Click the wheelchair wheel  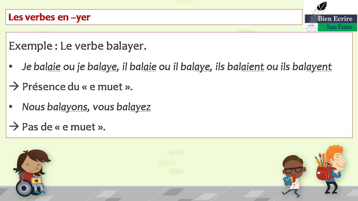pos(25,188)
